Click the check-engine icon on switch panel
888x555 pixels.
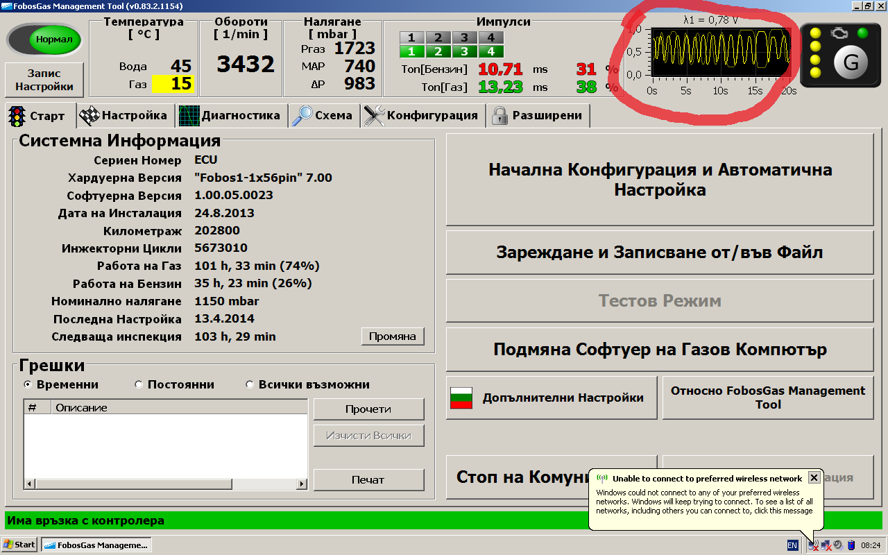[839, 33]
